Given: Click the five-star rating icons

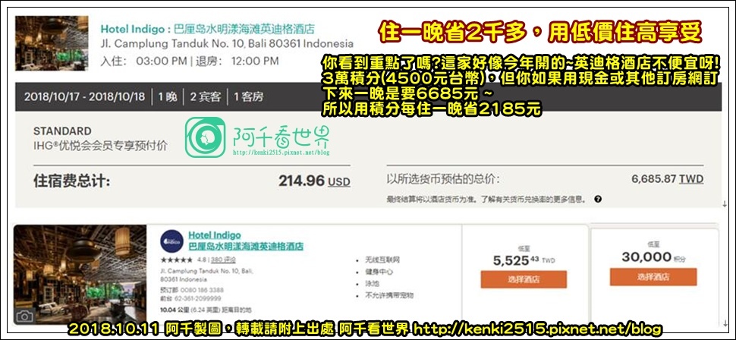Looking at the screenshot, I should (x=176, y=260).
